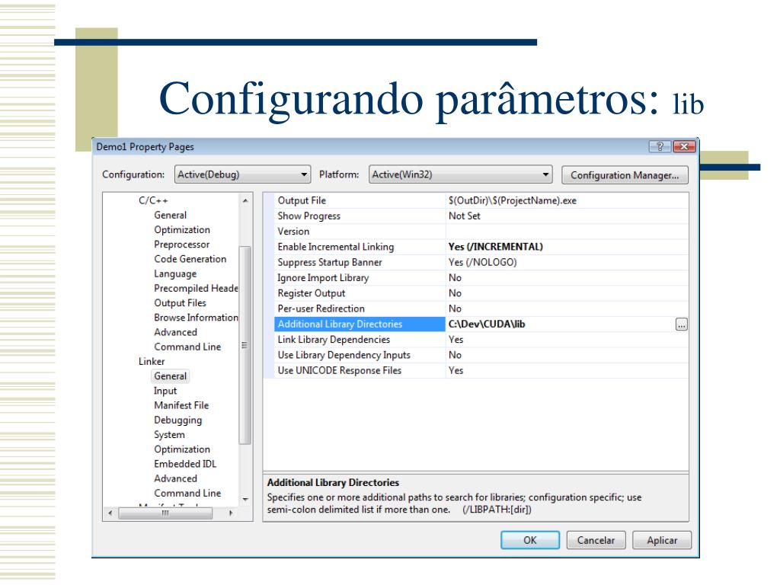
Task: Click the tree scroll down arrow
Action: point(245,499)
